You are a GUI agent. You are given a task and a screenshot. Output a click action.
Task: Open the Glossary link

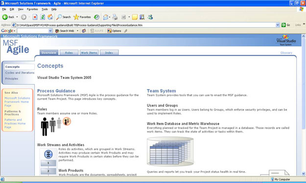[x=286, y=53]
